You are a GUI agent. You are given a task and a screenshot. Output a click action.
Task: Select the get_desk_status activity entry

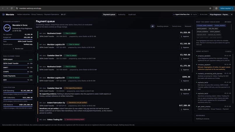213,108
